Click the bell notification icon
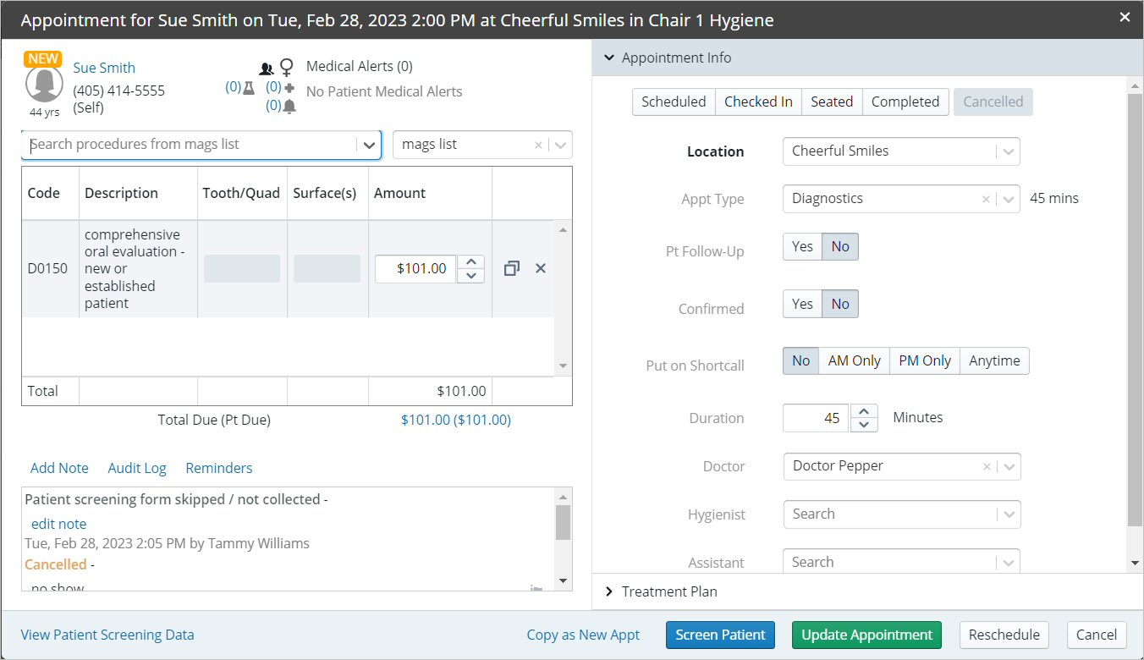Screen dimensions: 1144x660 click(289, 106)
